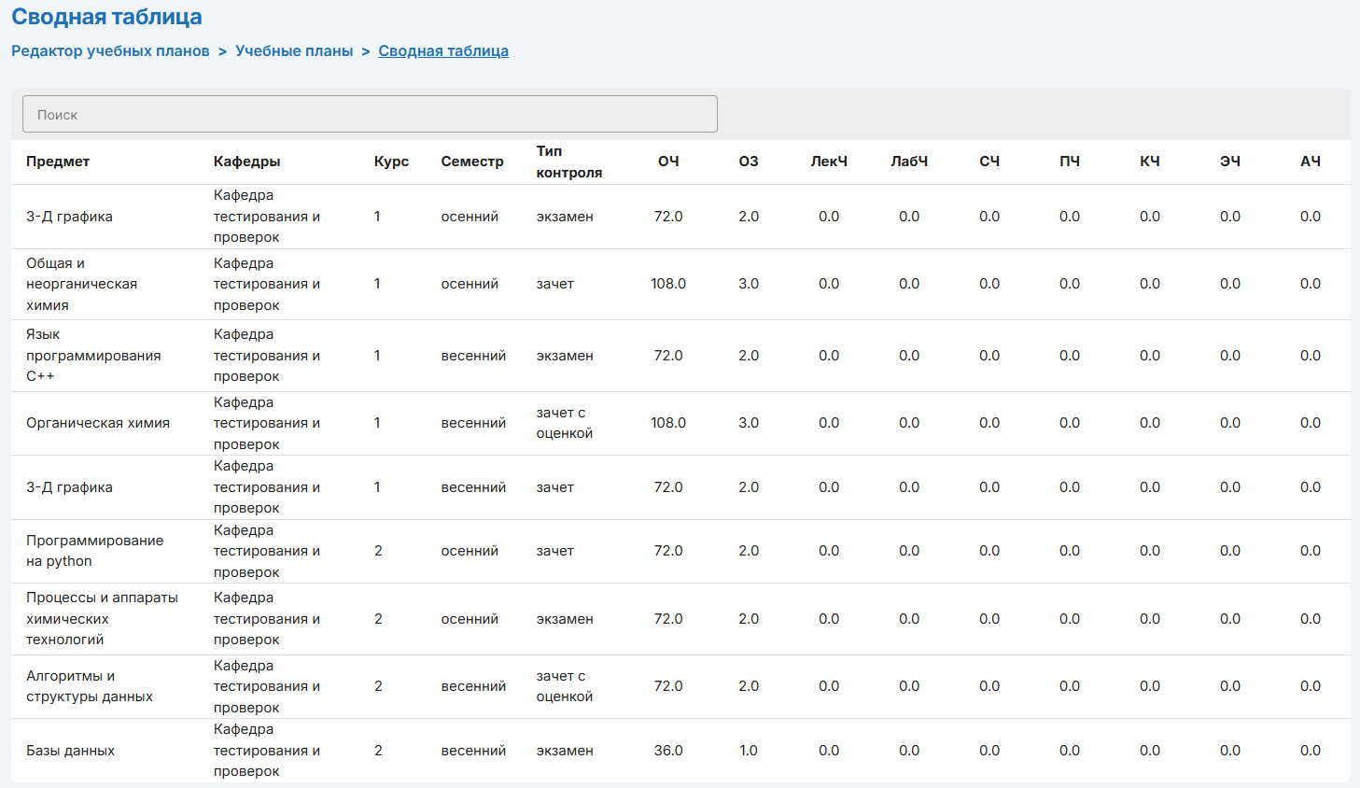Focus the Поиск search field
Viewport: 1360px width, 788px height.
(370, 114)
